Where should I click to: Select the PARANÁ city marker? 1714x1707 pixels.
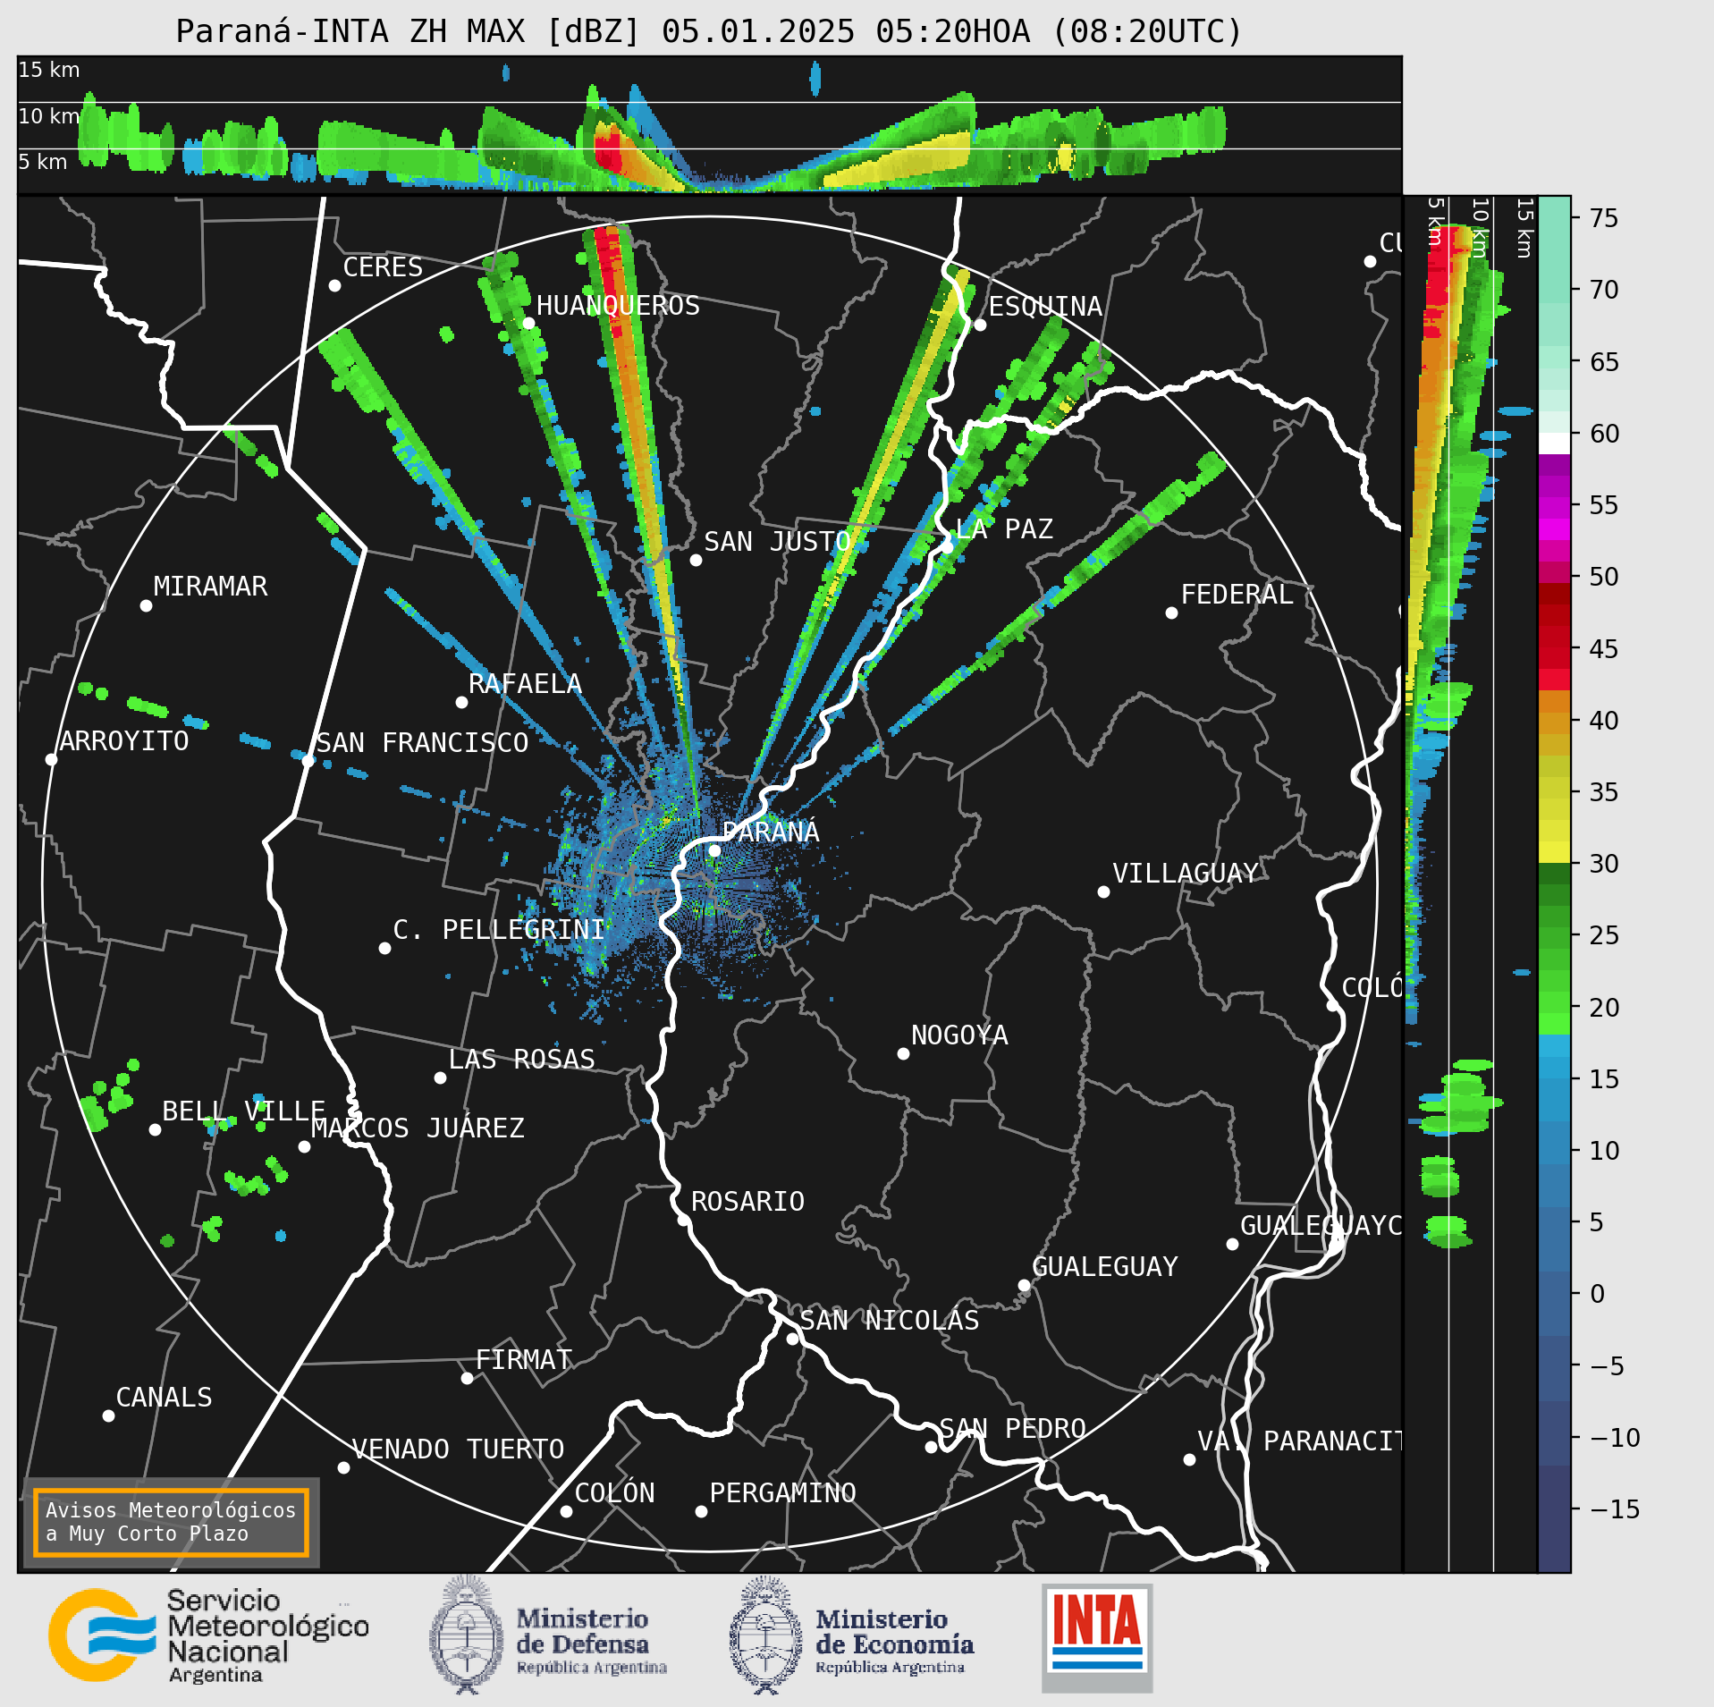714,850
